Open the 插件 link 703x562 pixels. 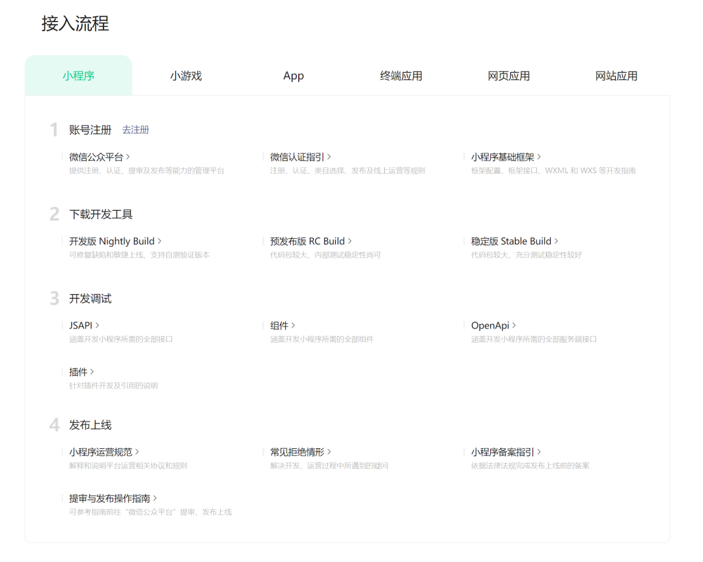(81, 372)
